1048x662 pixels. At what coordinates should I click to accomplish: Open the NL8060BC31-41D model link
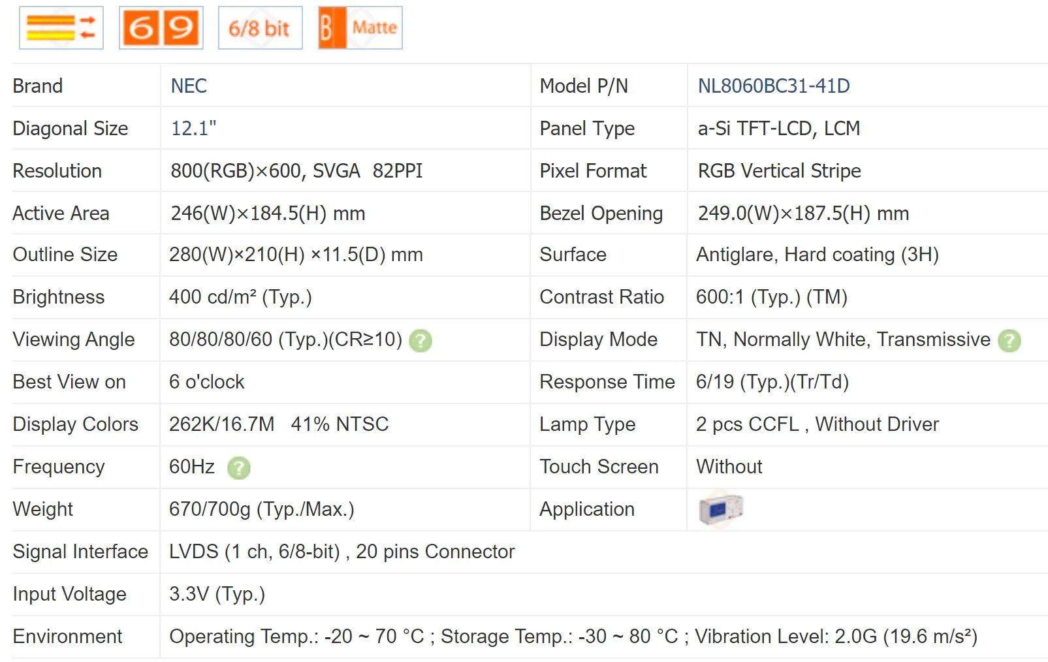[774, 86]
